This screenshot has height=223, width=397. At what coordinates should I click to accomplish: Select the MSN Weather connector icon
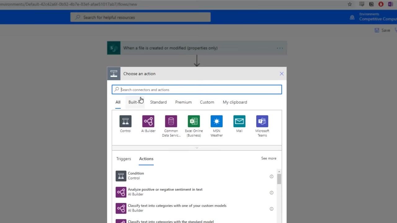[216, 121]
